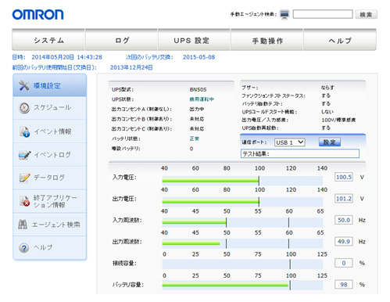Viewport: 390px width, 302px height.
Task: Click the question mark ヘルプ icon in sidebar
Action: click(24, 248)
